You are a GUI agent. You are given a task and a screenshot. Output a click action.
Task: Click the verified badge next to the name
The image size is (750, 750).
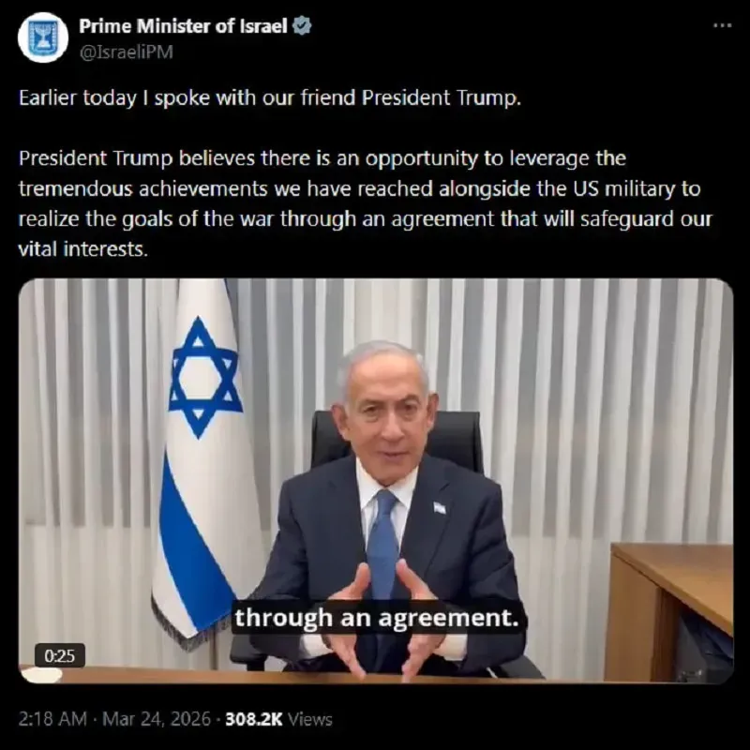(302, 26)
